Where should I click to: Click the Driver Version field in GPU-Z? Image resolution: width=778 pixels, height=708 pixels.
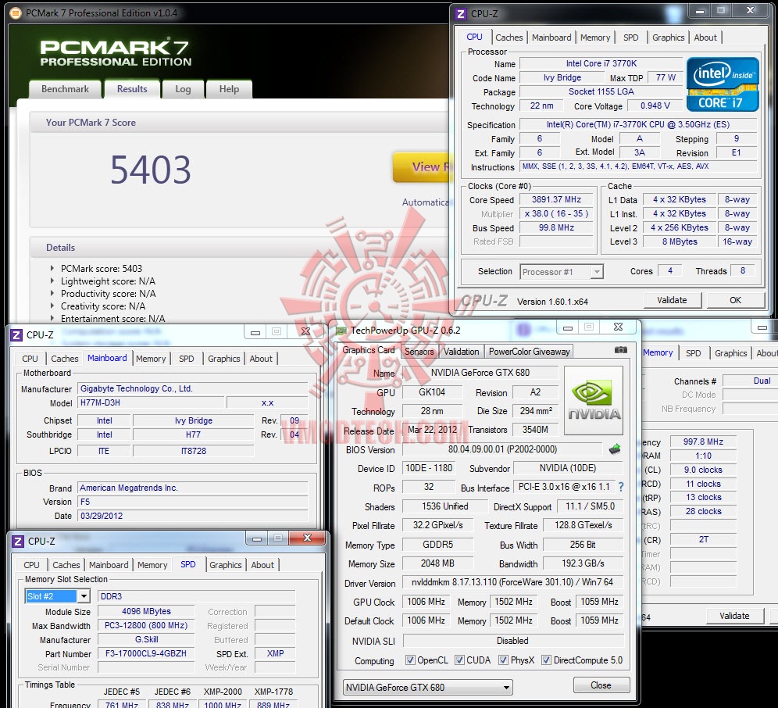pos(512,582)
